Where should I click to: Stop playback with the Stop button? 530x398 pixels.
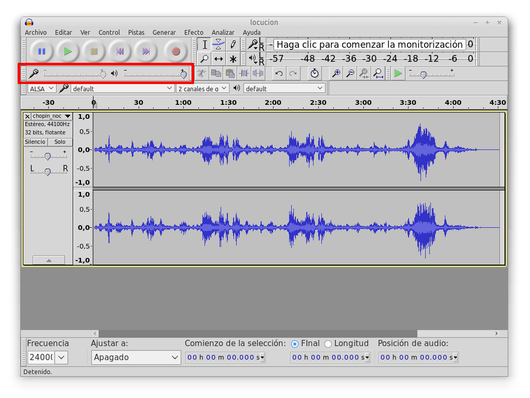coord(94,51)
